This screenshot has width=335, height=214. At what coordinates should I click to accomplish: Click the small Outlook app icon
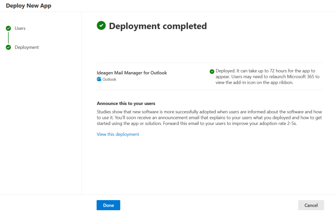99,80
